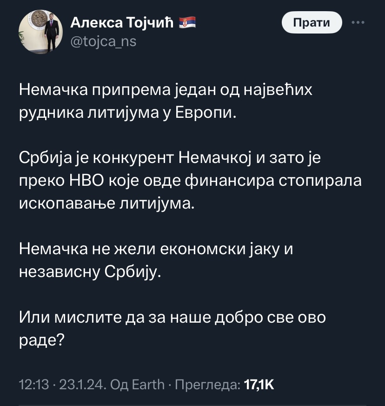Click the display name Алекса Тојчић
The image size is (385, 406).
coord(122,22)
